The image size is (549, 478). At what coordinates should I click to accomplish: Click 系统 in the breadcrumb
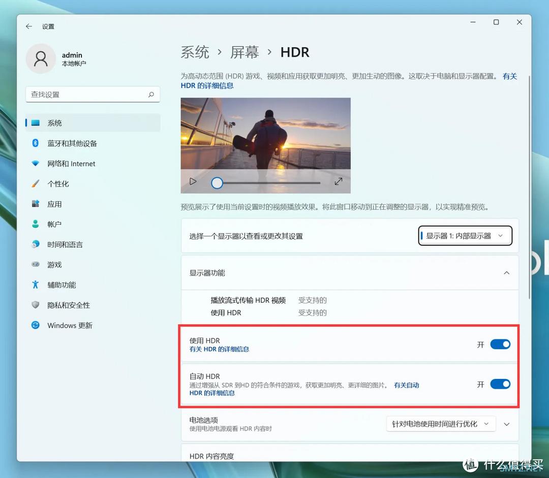click(195, 52)
